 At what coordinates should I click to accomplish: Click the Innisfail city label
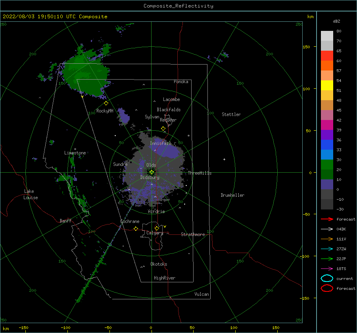click(160, 143)
